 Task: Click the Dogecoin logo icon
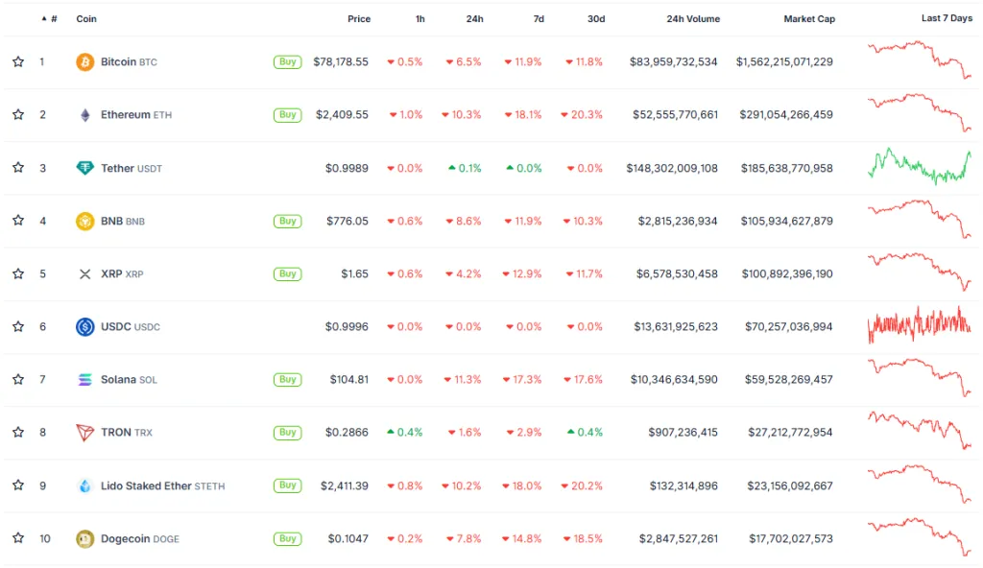tap(85, 539)
